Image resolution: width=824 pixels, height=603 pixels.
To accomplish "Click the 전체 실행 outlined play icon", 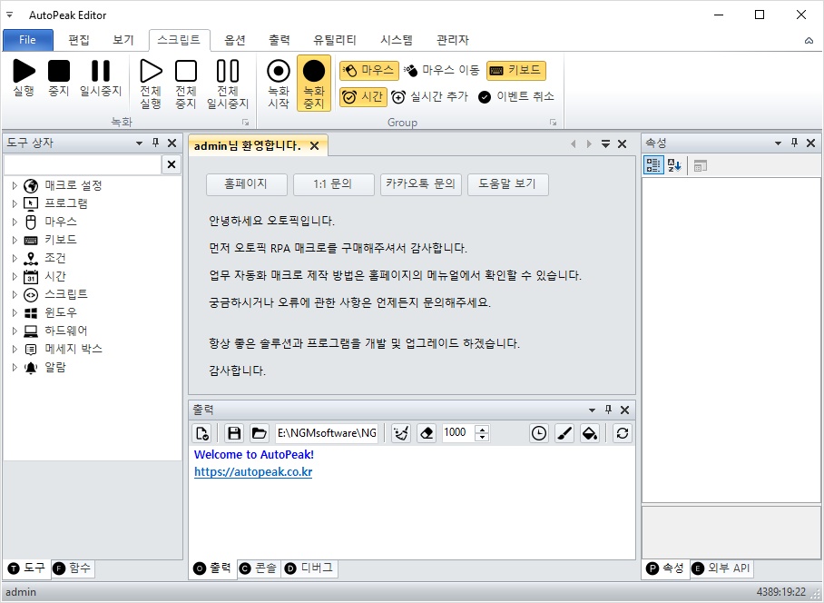I will pyautogui.click(x=151, y=71).
